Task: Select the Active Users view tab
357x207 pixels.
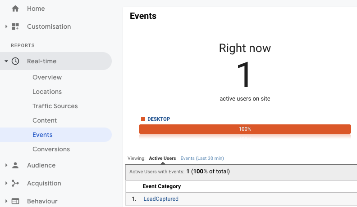Action: pyautogui.click(x=162, y=158)
